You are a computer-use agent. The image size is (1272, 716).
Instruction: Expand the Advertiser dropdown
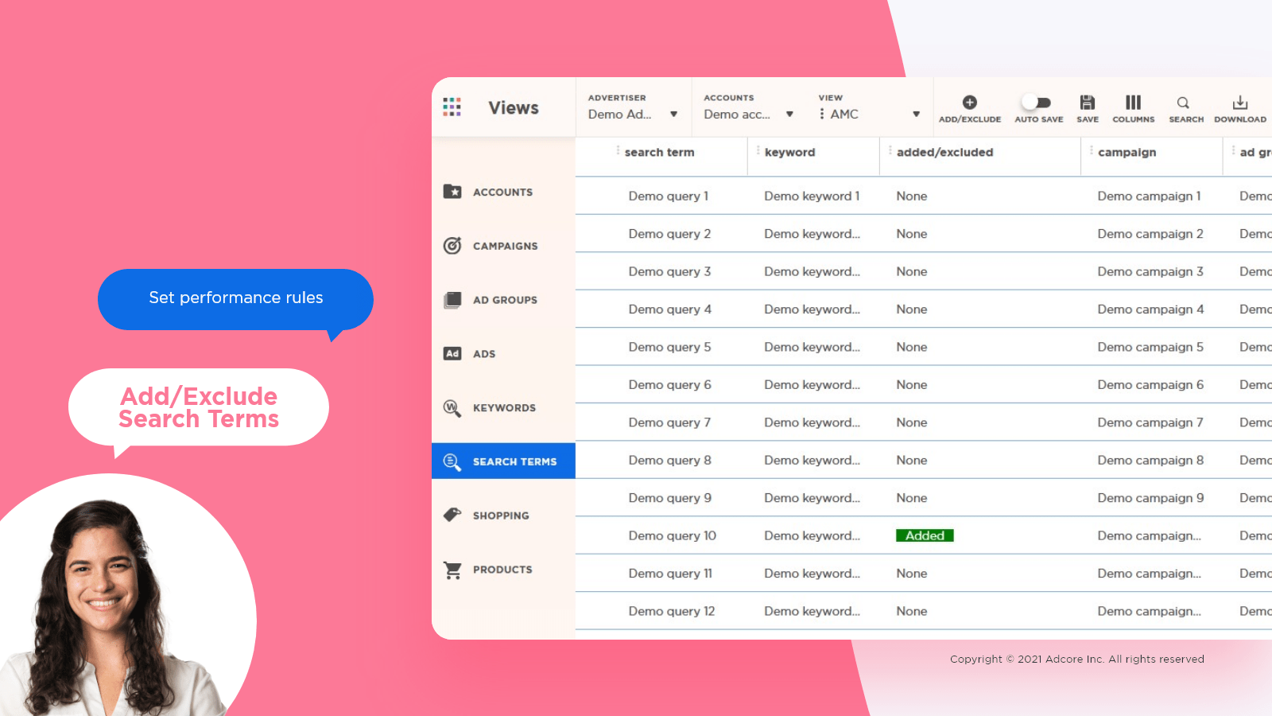(x=673, y=115)
